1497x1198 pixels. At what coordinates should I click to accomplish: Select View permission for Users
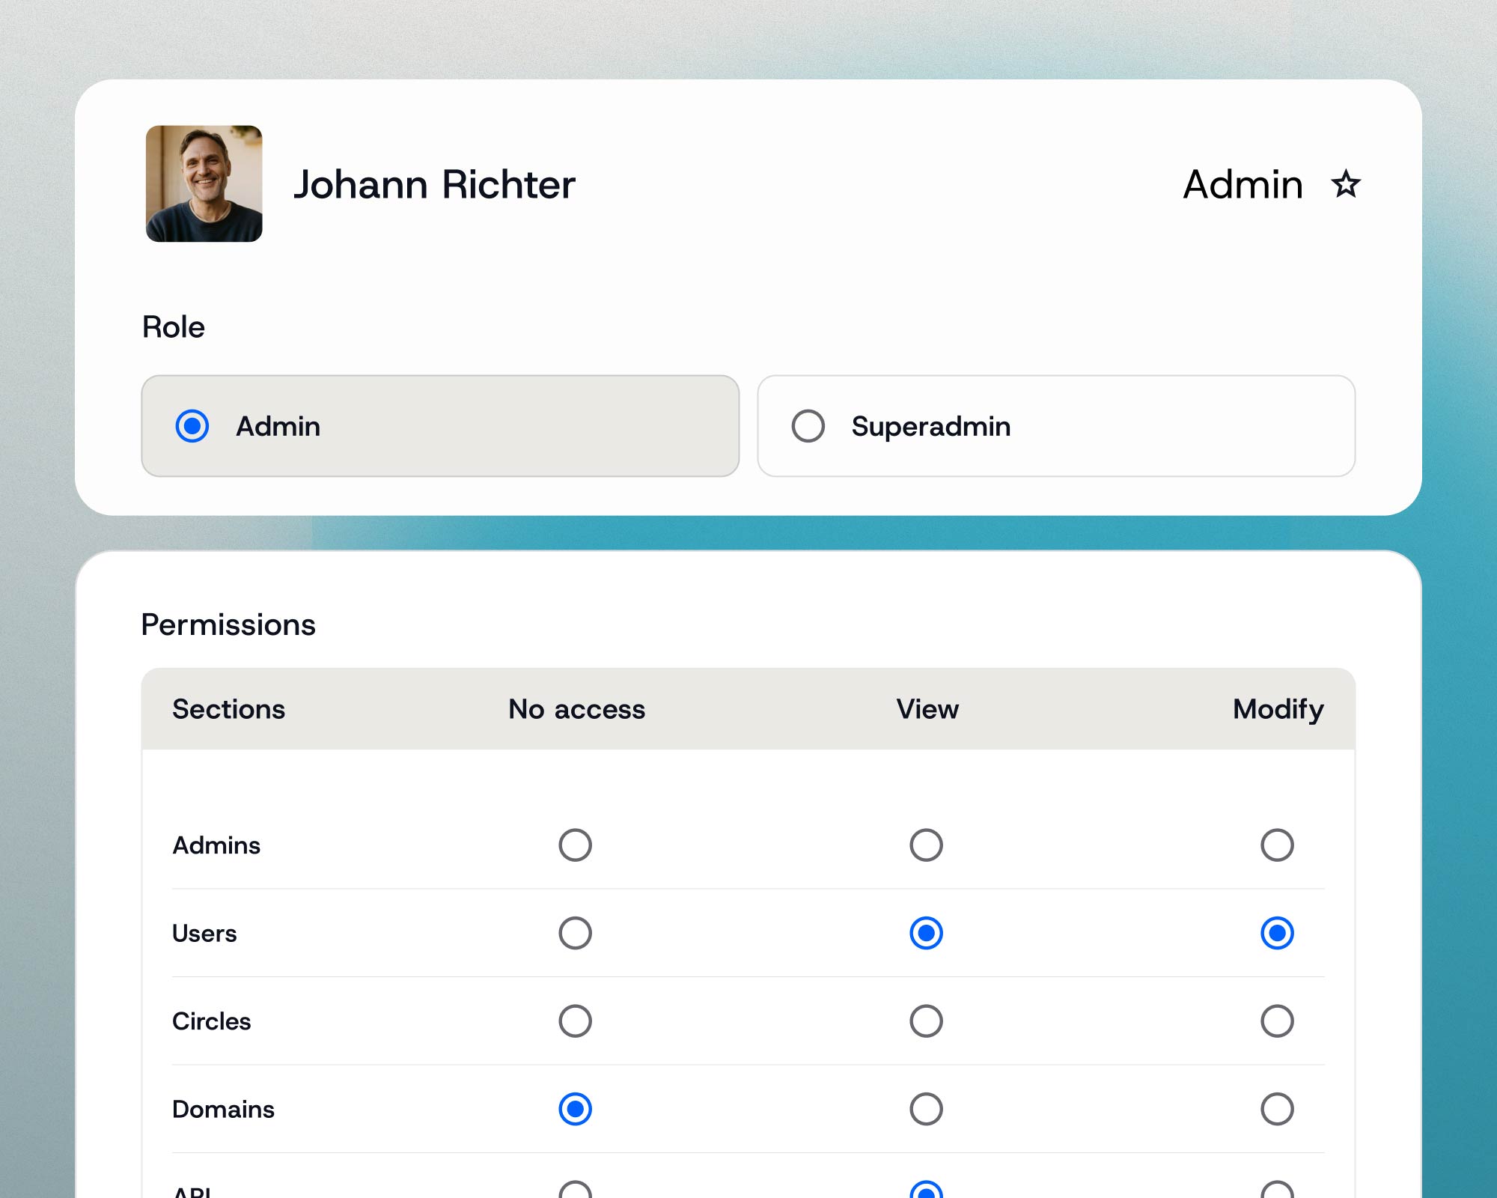point(926,933)
